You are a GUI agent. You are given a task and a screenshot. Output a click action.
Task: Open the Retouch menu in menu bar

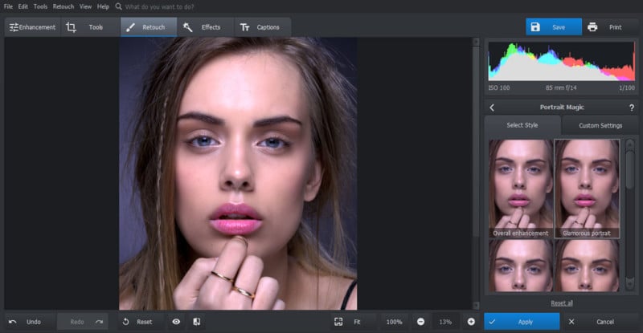click(x=63, y=6)
